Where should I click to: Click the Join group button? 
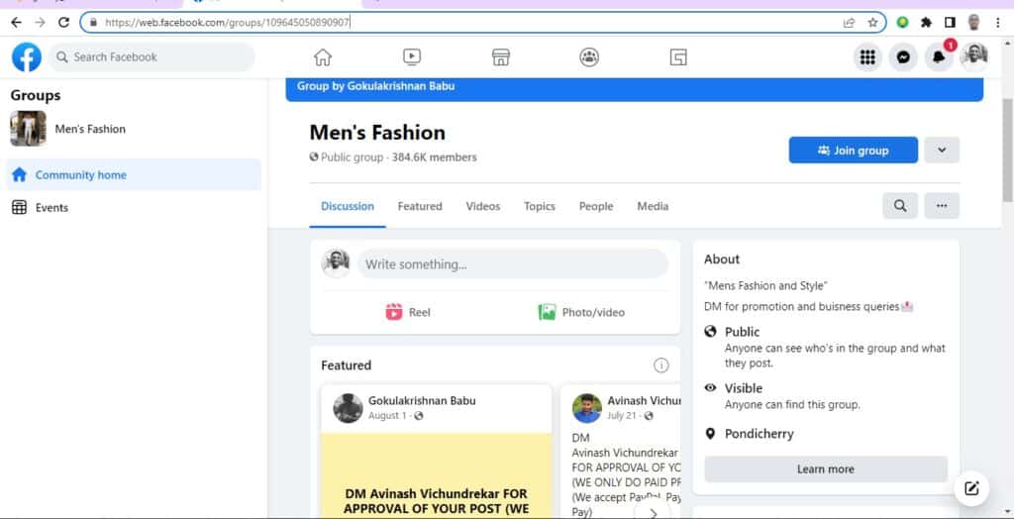(x=853, y=151)
